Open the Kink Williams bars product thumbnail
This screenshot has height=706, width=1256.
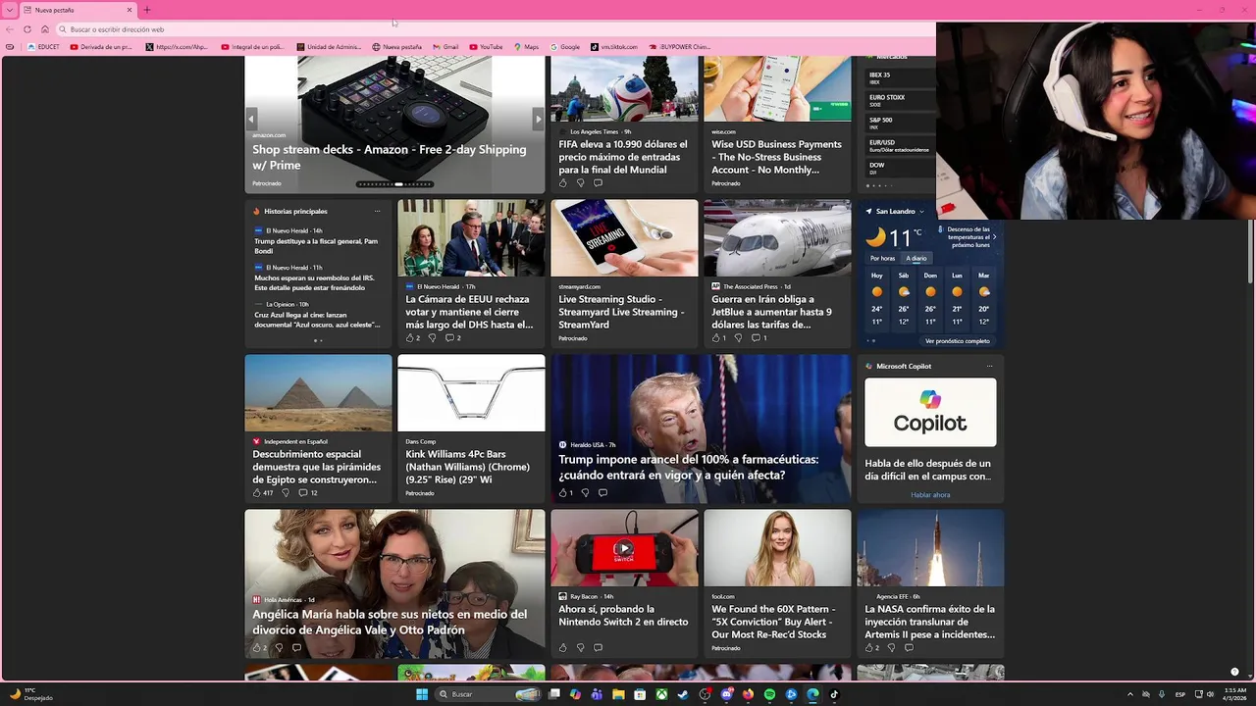471,393
